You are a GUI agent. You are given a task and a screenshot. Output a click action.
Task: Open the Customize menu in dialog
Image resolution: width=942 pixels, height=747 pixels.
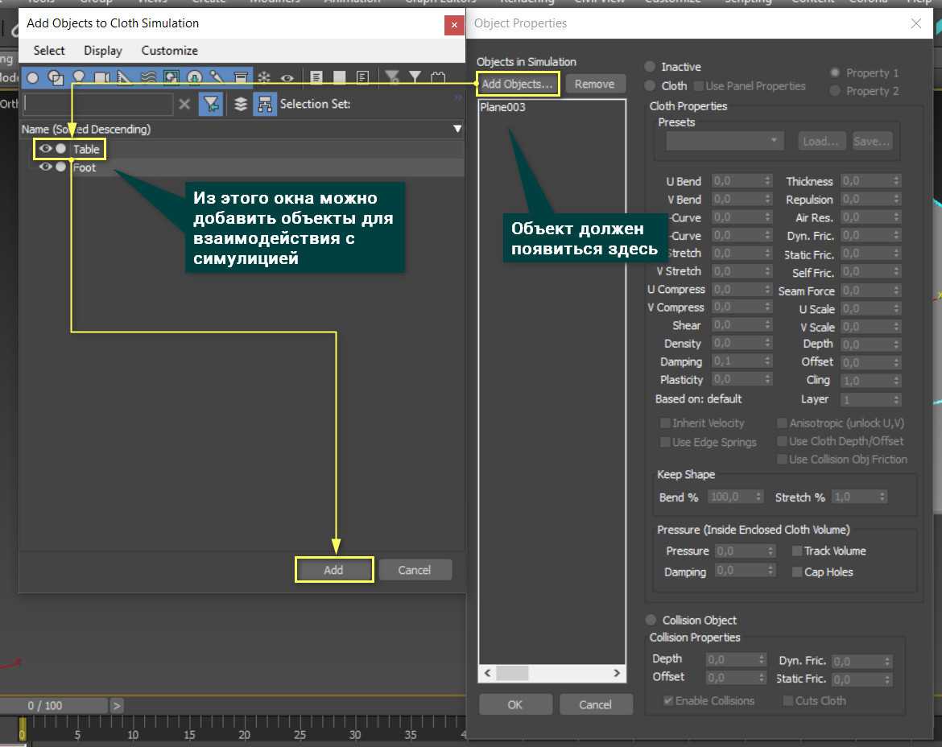(x=169, y=51)
